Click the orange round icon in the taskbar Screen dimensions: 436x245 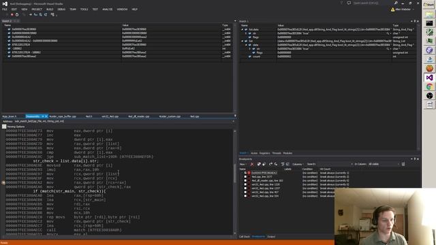click(429, 68)
